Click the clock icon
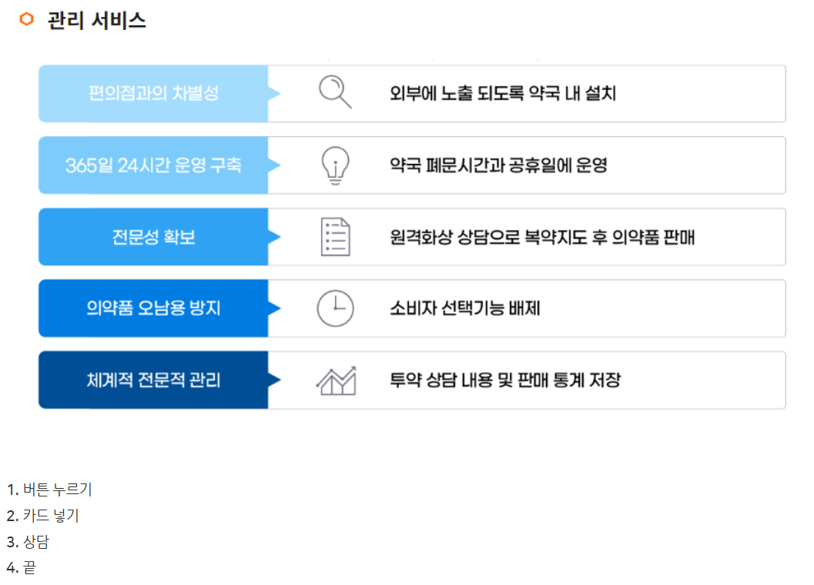 click(x=335, y=309)
